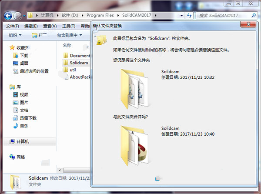Go back with the blue Back arrow
The width and height of the screenshot is (261, 194).
(8, 16)
